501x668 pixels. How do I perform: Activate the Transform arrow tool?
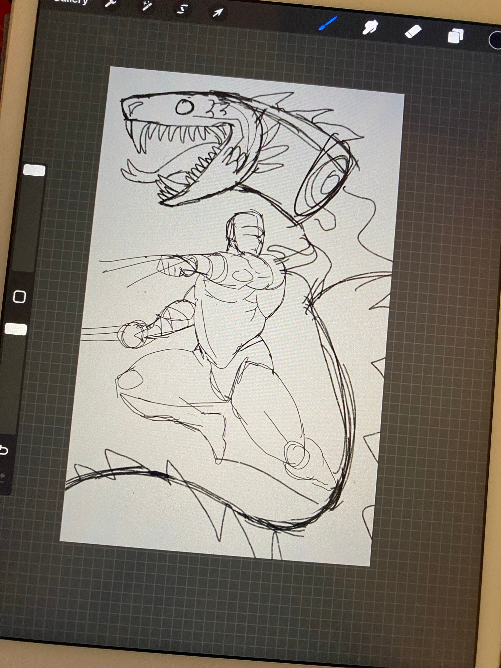(218, 13)
